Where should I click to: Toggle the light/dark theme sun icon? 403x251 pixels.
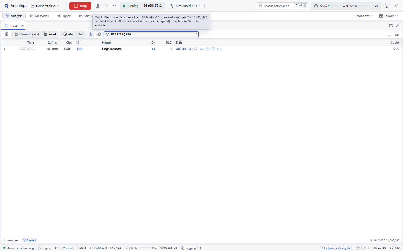click(396, 6)
